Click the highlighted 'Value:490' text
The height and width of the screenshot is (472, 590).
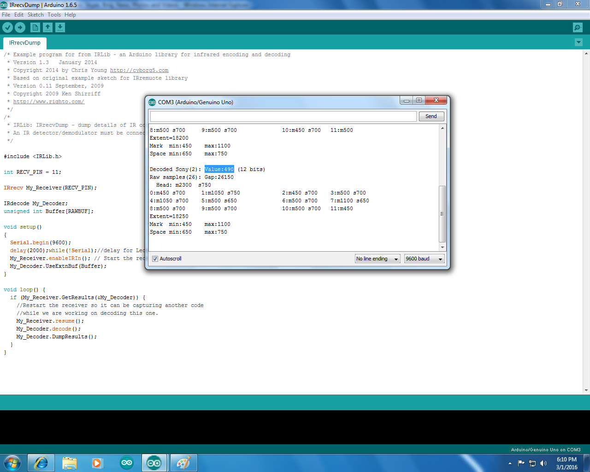[219, 170]
